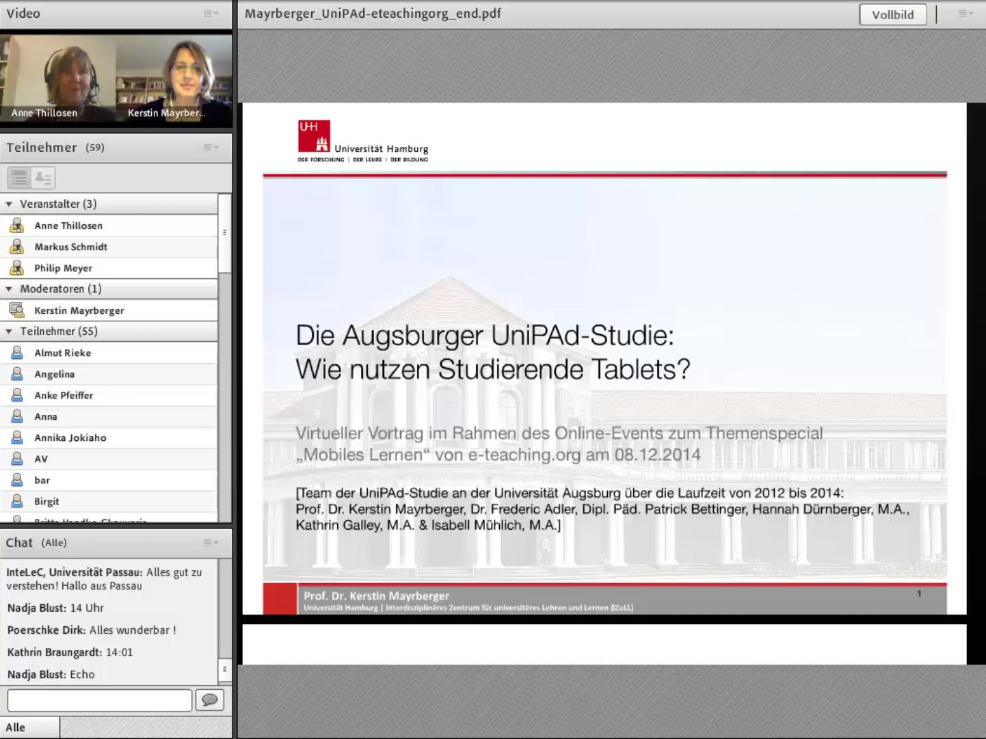Click host icon beside Philip Meyer
The width and height of the screenshot is (986, 739).
[x=17, y=268]
